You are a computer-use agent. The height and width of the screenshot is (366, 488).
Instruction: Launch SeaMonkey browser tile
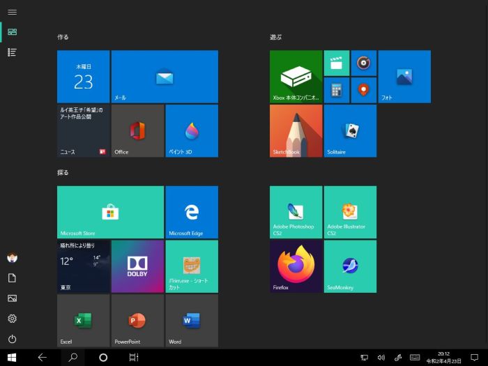pos(350,266)
